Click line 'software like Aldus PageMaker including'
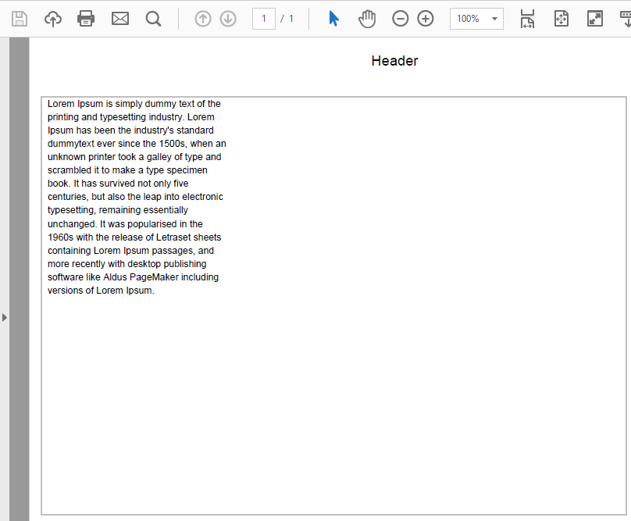Image resolution: width=631 pixels, height=521 pixels. coord(134,277)
